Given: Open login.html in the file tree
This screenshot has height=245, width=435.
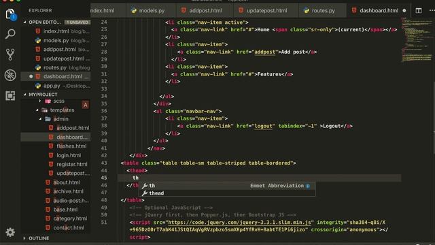Looking at the screenshot, I should point(69,155).
